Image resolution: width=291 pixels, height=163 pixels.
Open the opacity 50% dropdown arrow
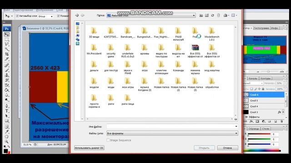pos(285,83)
